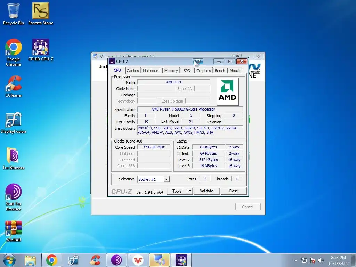This screenshot has height=267, width=356.
Task: Switch to the About tab
Action: coord(235,71)
